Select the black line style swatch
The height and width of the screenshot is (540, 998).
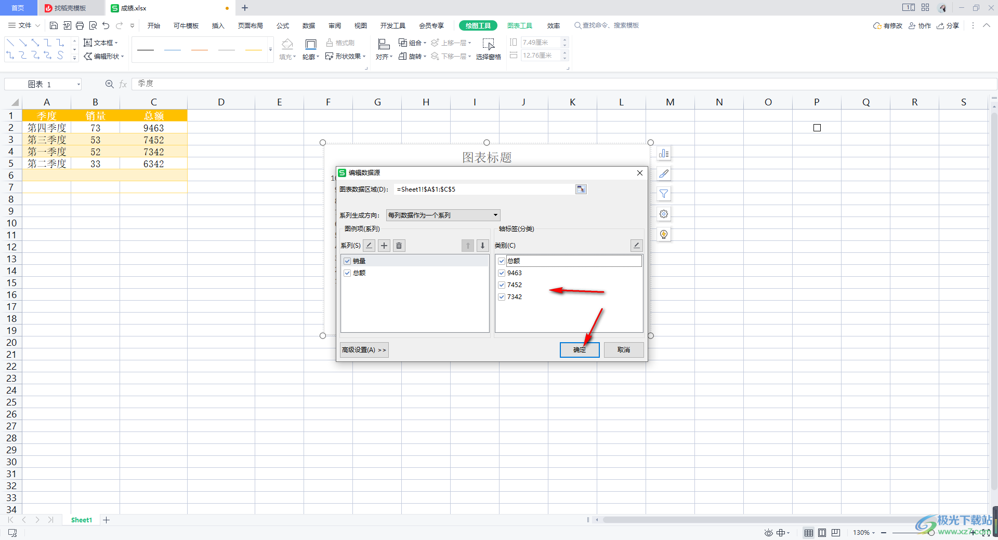click(x=146, y=50)
